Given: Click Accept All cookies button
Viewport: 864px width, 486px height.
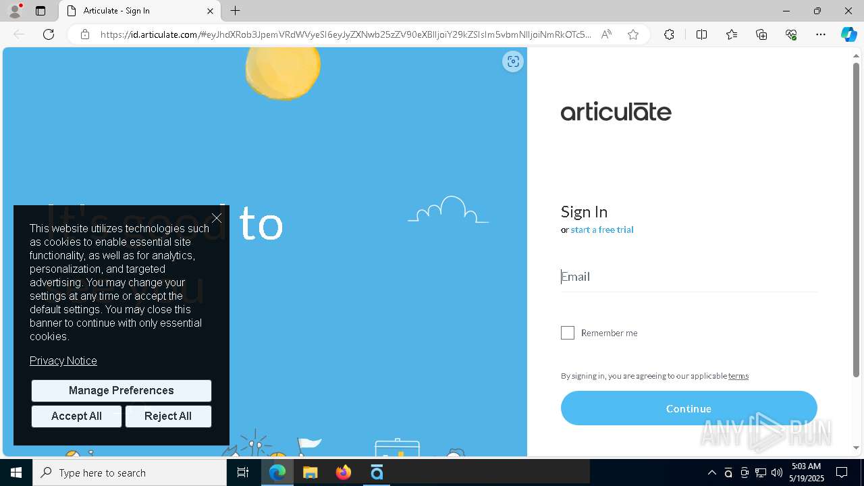Looking at the screenshot, I should (x=76, y=416).
